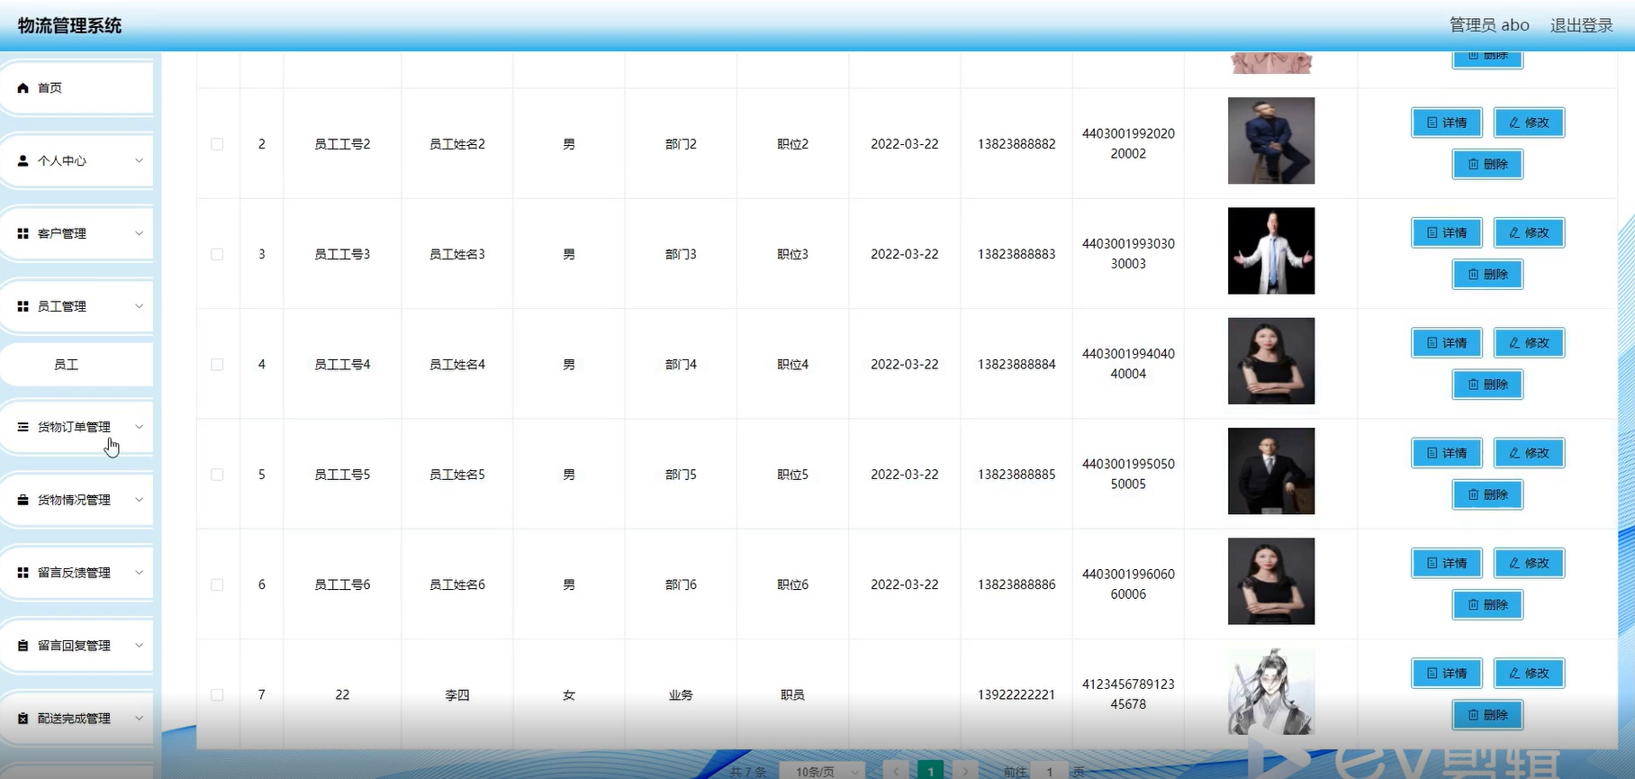View 详情 for 员工姓名6

pyautogui.click(x=1447, y=563)
